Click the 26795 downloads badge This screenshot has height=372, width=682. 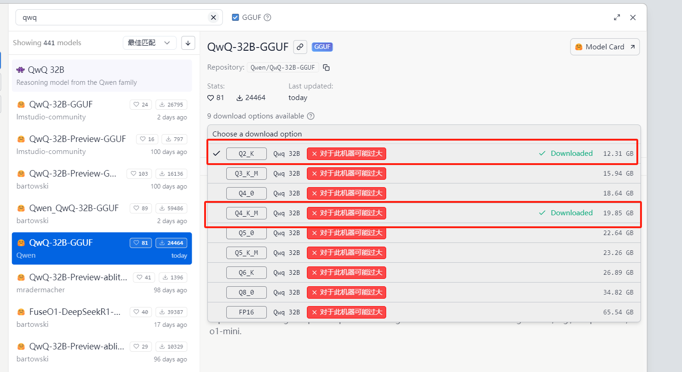[x=171, y=105]
